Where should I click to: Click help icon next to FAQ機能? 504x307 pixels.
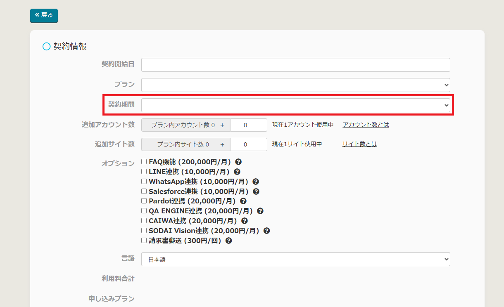[238, 162]
